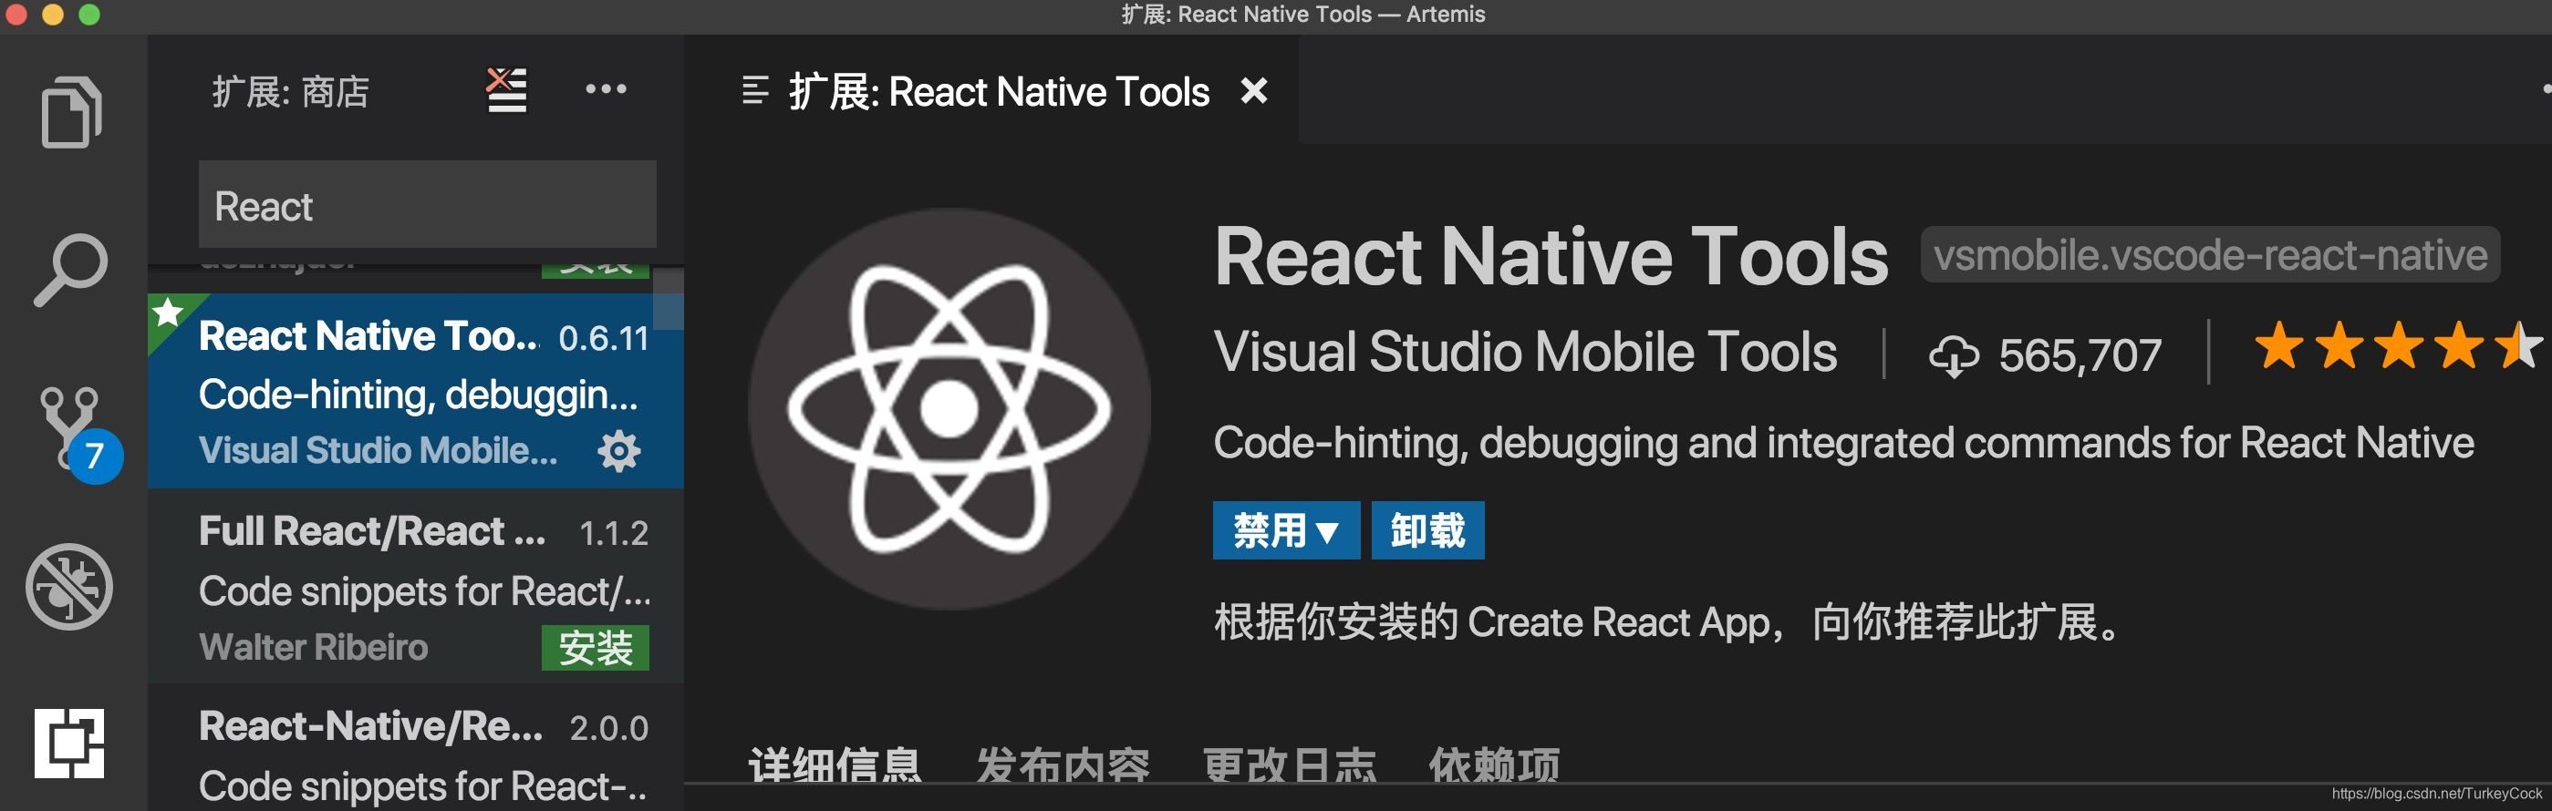This screenshot has height=811, width=2552.
Task: Click the Visual Studio Mobile Tools publisher link
Action: pyautogui.click(x=1526, y=352)
